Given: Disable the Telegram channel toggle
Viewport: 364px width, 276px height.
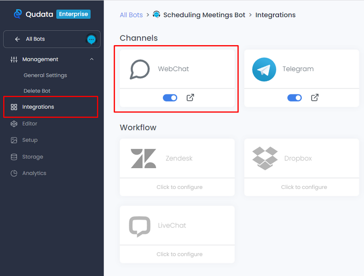Looking at the screenshot, I should tap(295, 98).
